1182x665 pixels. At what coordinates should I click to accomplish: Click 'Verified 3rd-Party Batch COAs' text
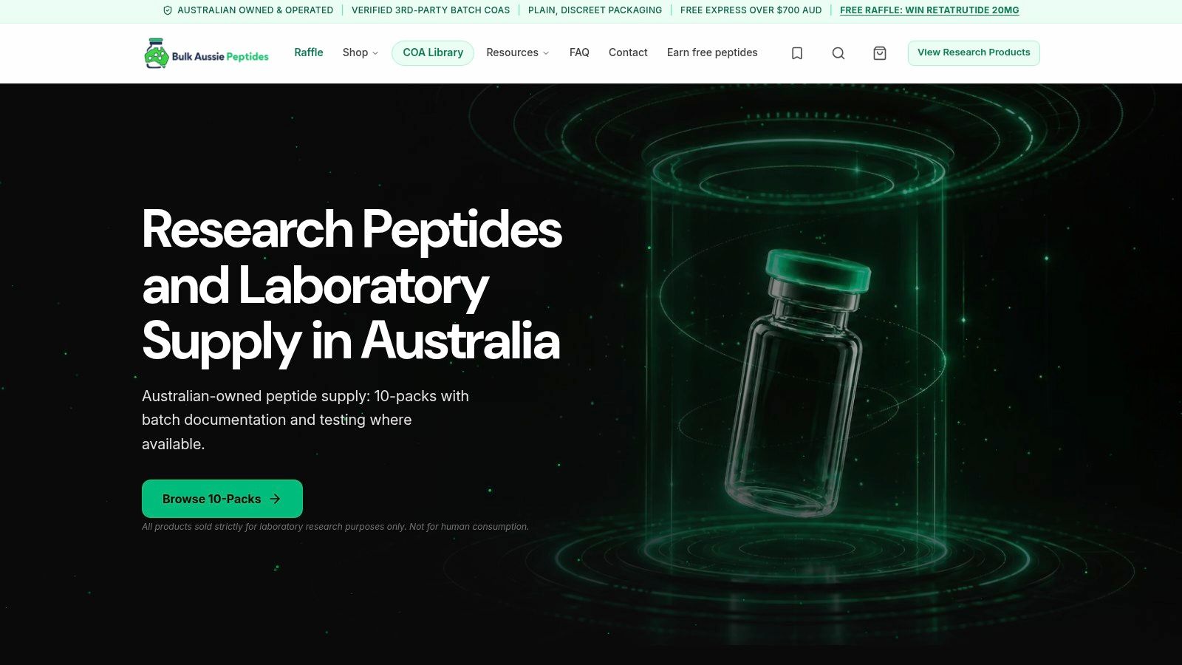point(431,10)
